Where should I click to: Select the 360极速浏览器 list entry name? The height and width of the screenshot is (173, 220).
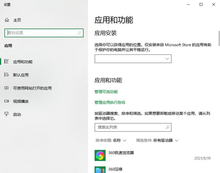[121, 153]
